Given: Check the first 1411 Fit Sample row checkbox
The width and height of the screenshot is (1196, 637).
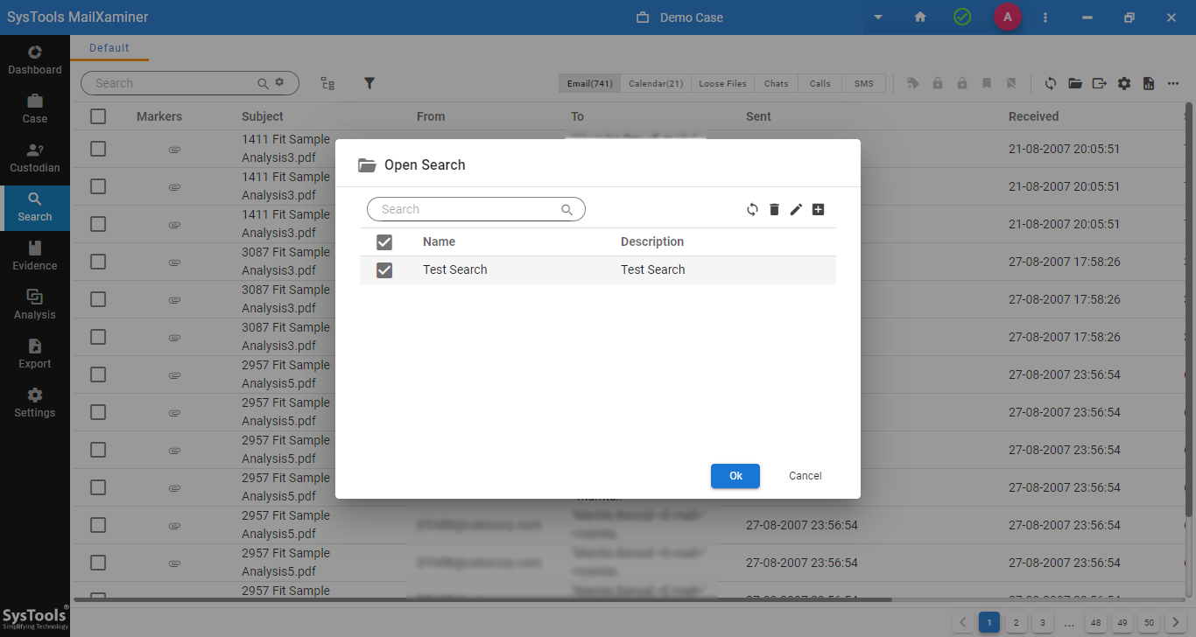Looking at the screenshot, I should pos(98,149).
